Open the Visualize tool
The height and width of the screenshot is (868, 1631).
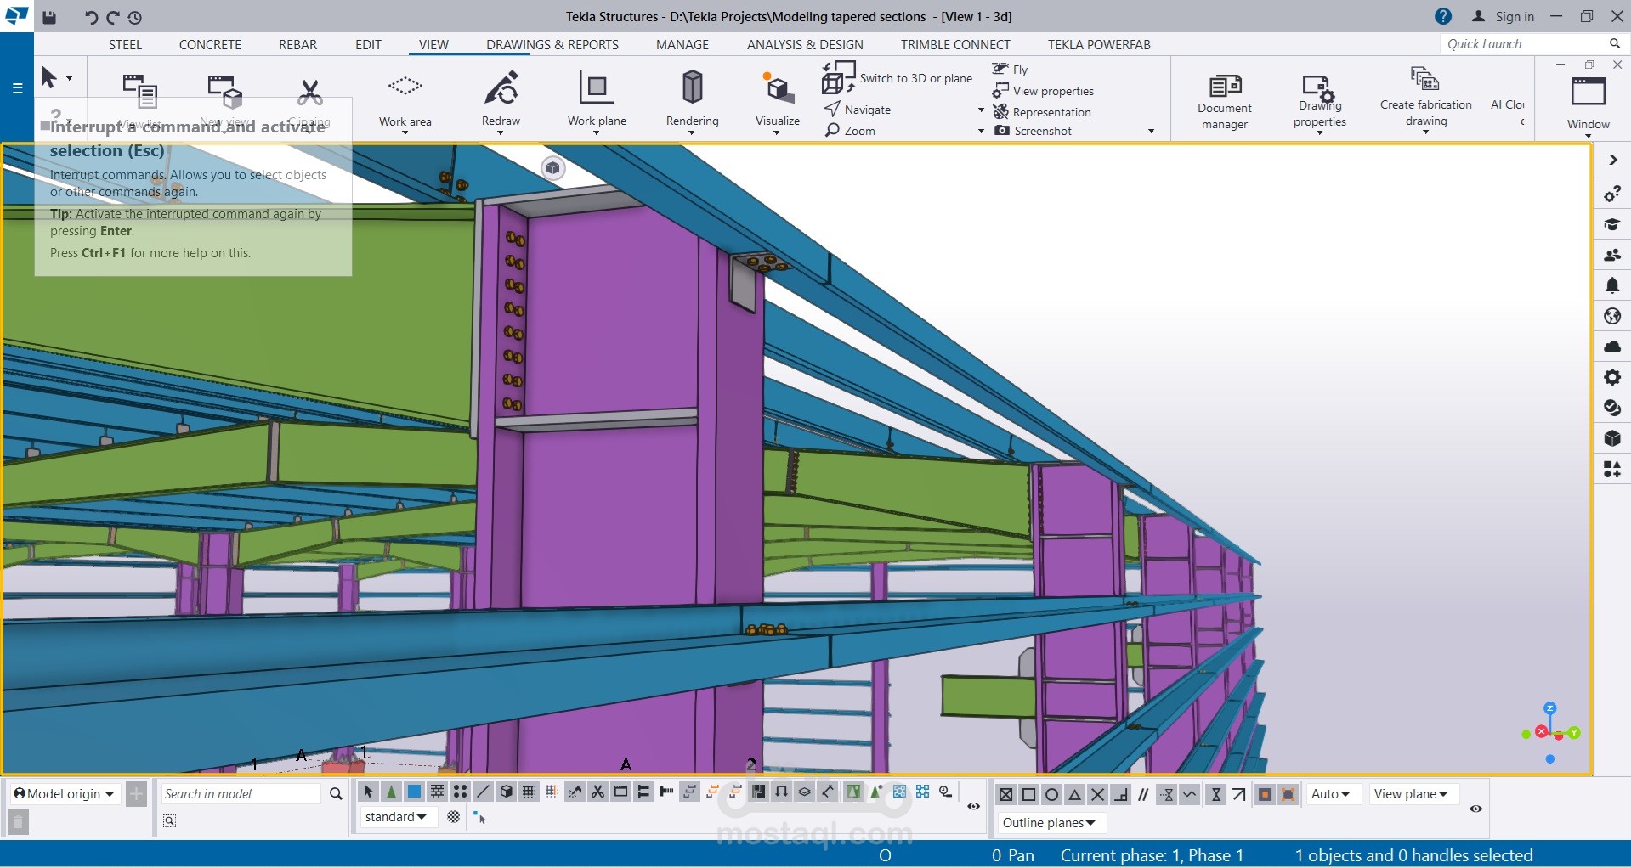click(778, 102)
